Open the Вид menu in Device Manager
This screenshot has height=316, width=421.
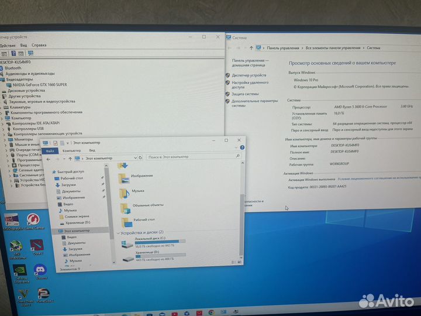tap(23, 45)
